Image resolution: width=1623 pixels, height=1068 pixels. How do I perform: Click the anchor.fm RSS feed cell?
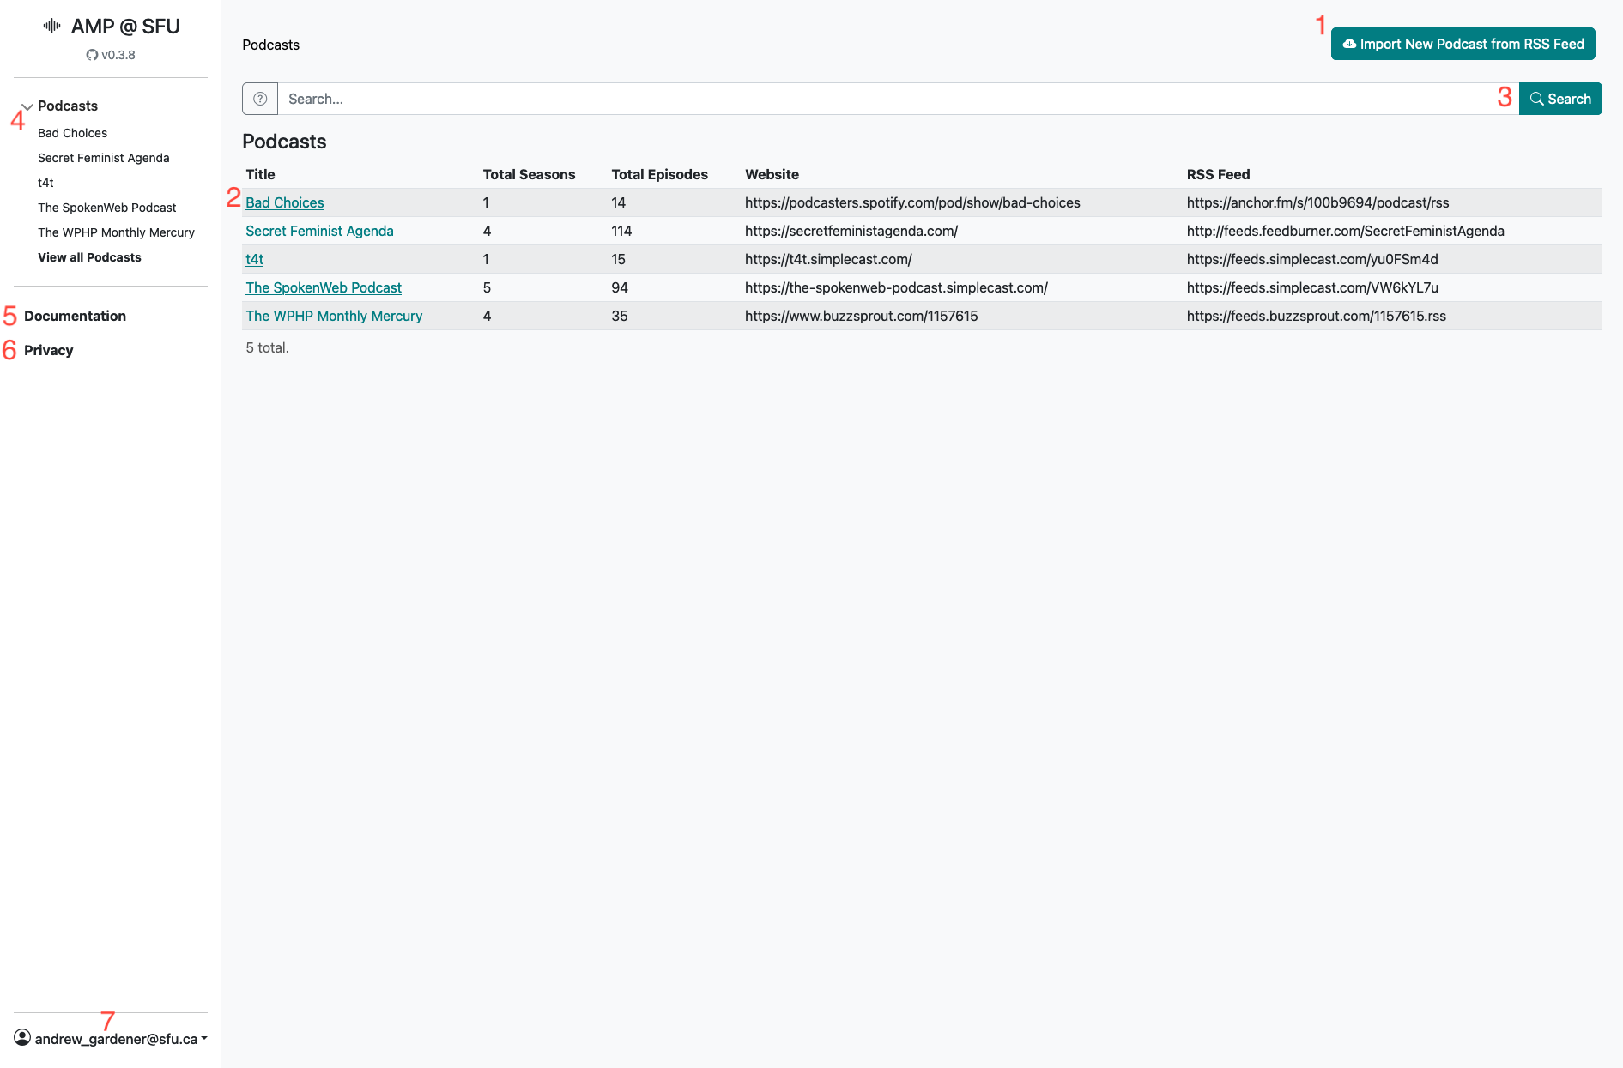(1317, 202)
